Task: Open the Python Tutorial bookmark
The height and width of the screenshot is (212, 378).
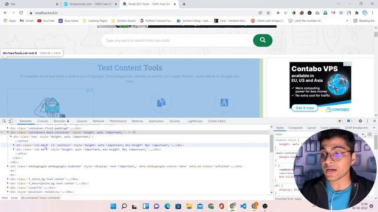Action: [x=157, y=21]
